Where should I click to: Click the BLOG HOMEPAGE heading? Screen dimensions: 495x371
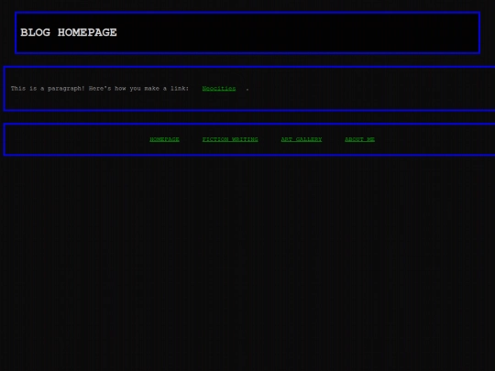(69, 32)
